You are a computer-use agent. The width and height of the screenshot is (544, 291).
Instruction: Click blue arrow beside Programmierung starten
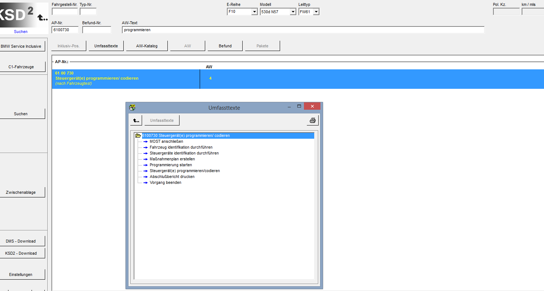[x=145, y=165]
